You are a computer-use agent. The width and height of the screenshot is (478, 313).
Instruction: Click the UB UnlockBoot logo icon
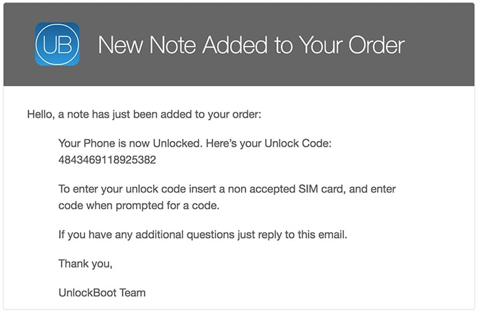click(57, 44)
